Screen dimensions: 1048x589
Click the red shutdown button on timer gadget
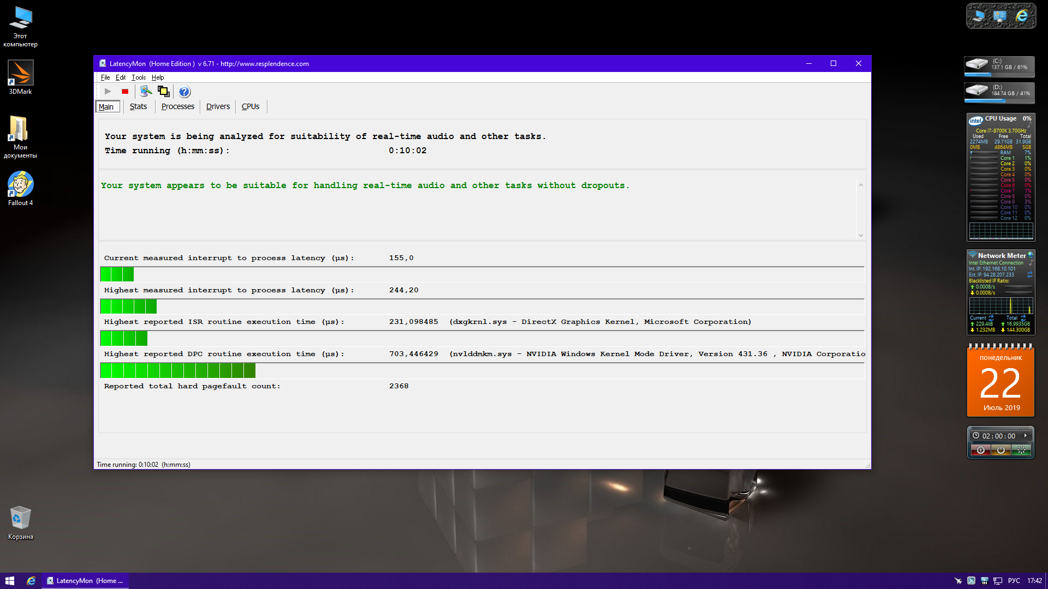(x=981, y=450)
